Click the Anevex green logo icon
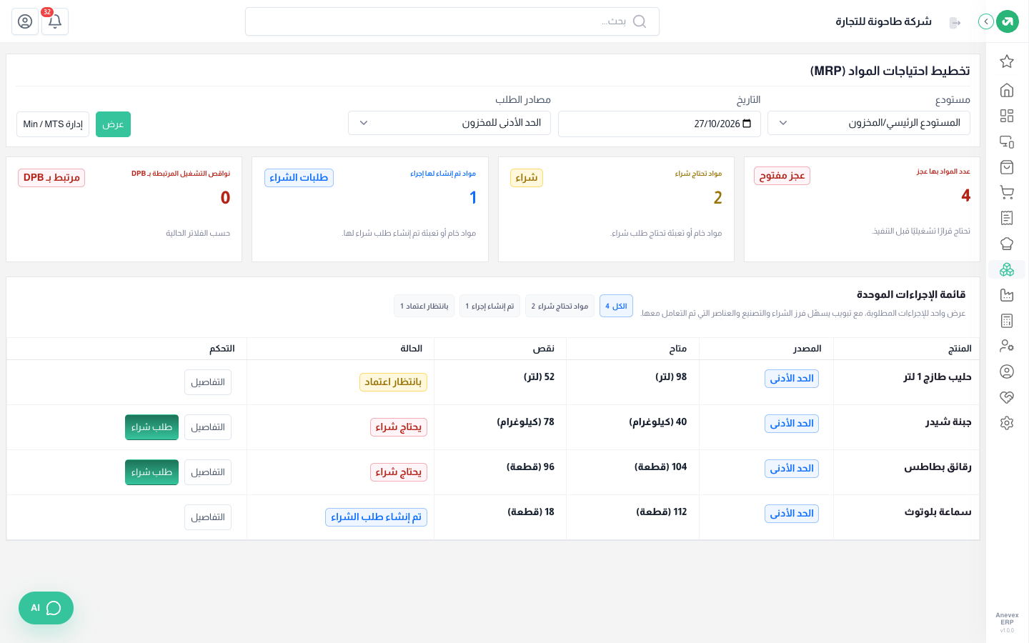This screenshot has height=643, width=1029. point(1008,21)
